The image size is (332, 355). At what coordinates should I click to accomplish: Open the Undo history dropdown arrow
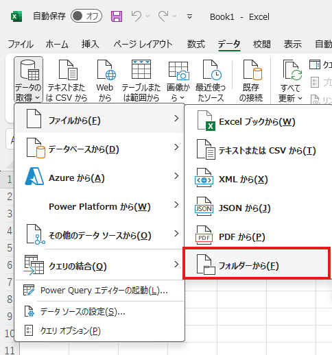[147, 16]
